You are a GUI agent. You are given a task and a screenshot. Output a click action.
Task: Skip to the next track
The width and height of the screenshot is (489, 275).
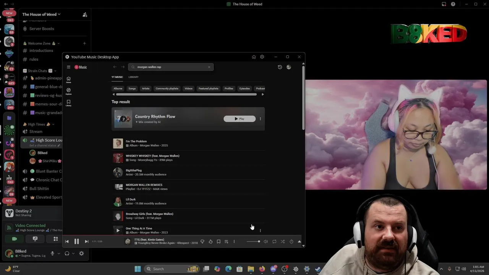[86, 241]
